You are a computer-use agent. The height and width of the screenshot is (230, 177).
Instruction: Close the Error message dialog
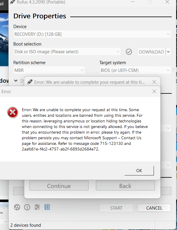pyautogui.click(x=154, y=91)
